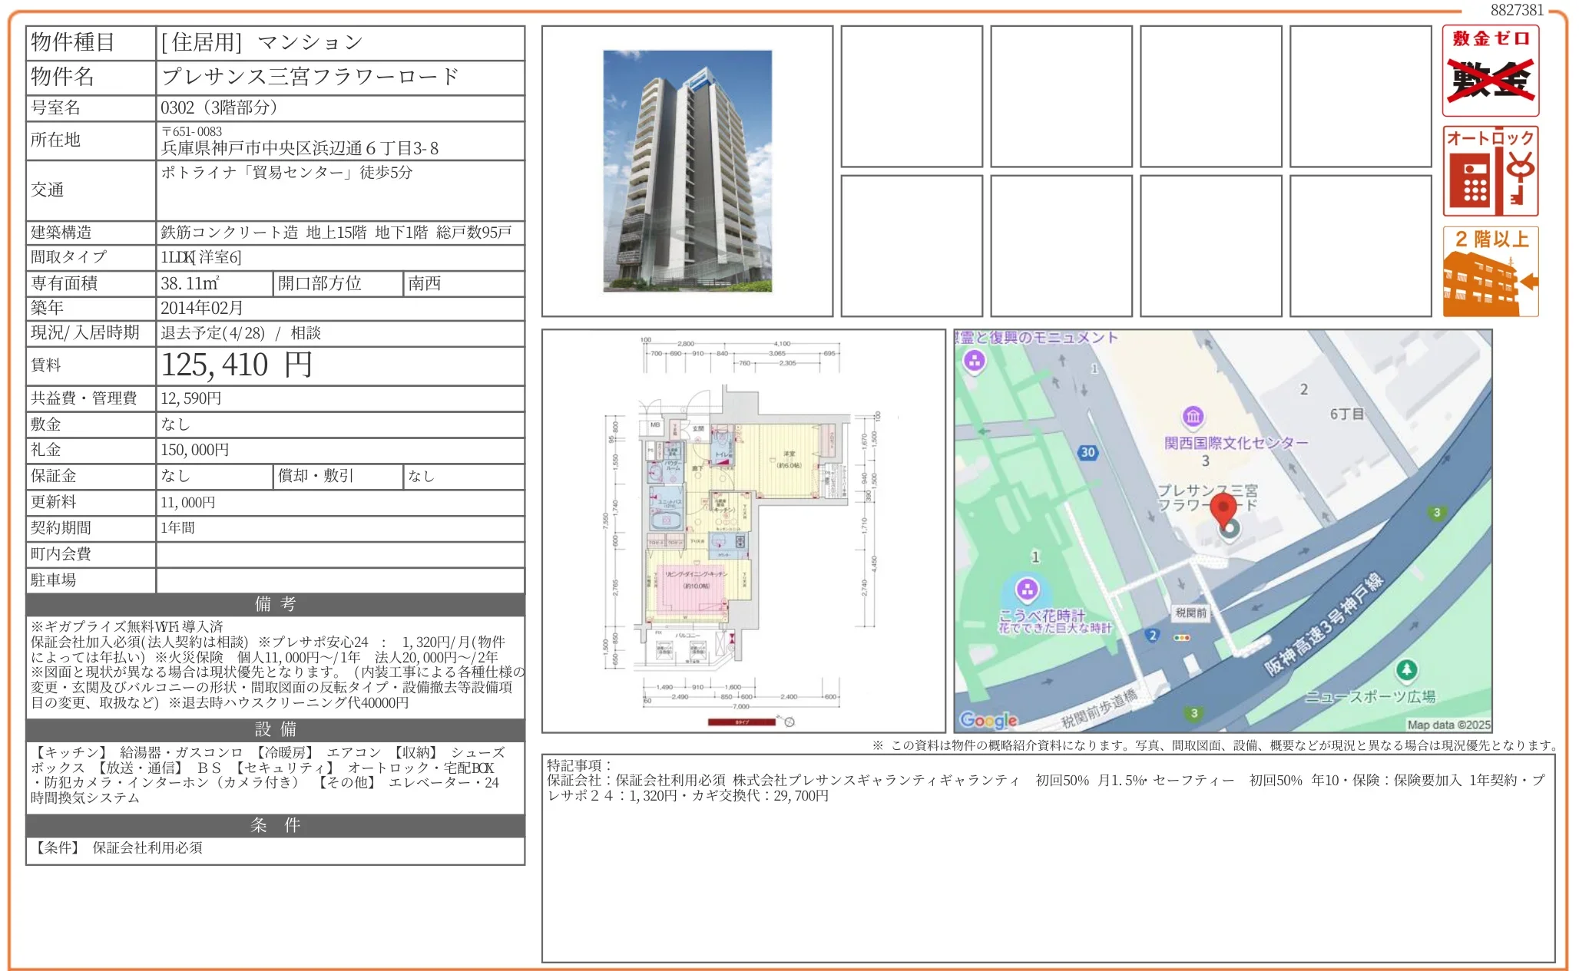Click the 備考 section header
The image size is (1579, 971).
pos(275,604)
